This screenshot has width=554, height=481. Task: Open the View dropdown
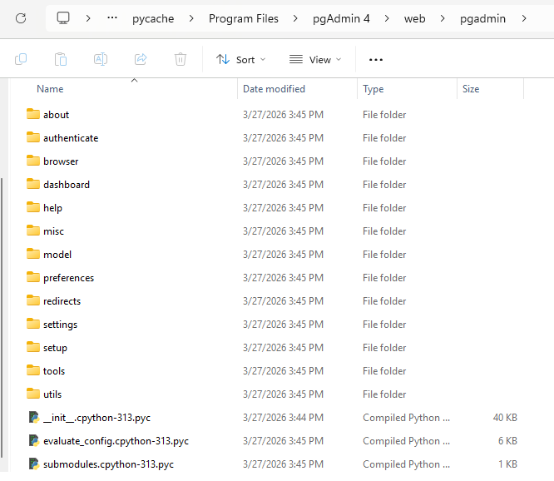315,60
